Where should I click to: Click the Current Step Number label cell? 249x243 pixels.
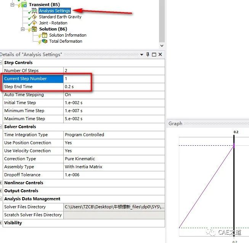coord(33,79)
